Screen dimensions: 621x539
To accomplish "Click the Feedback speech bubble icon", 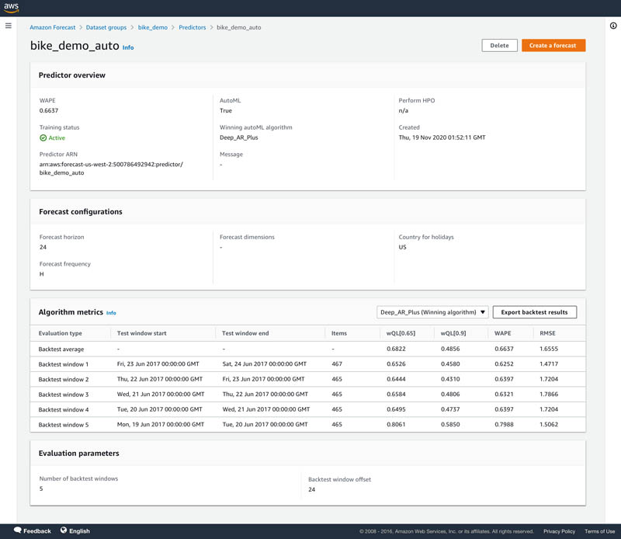I will 17,530.
